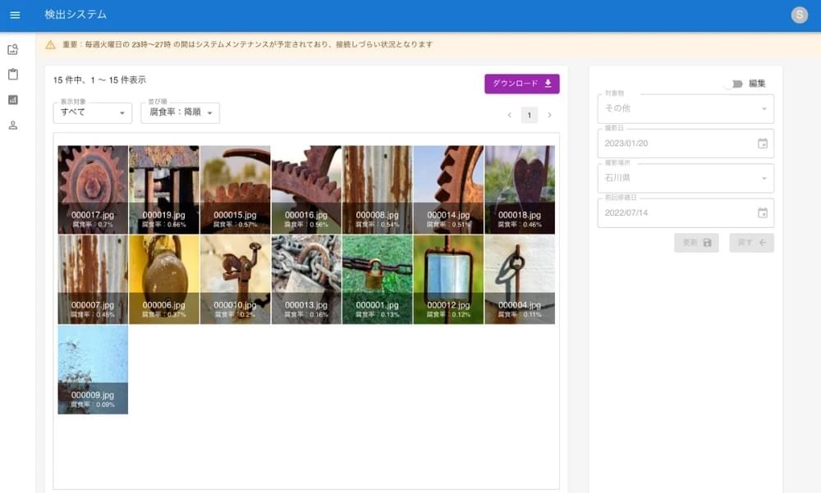
Task: Click the user avatar "S" icon
Action: (799, 15)
